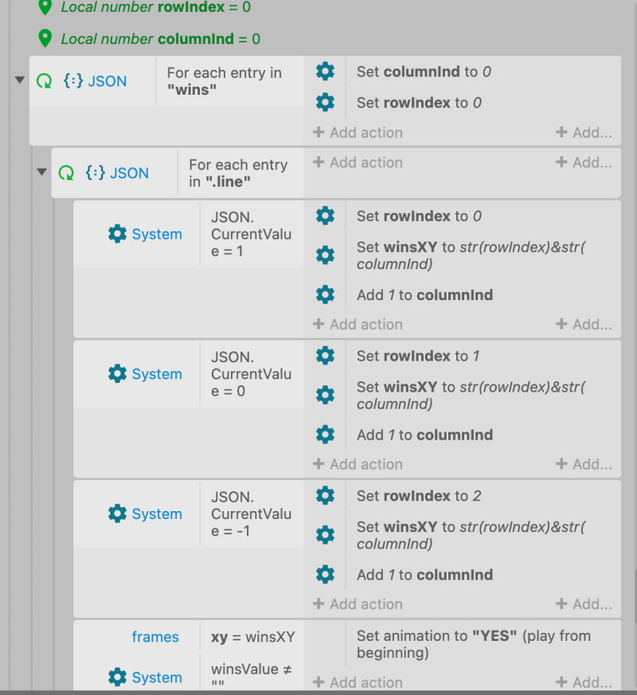Click the gear icon next to Set columnInd to 0
This screenshot has height=695, width=637.
coord(325,72)
